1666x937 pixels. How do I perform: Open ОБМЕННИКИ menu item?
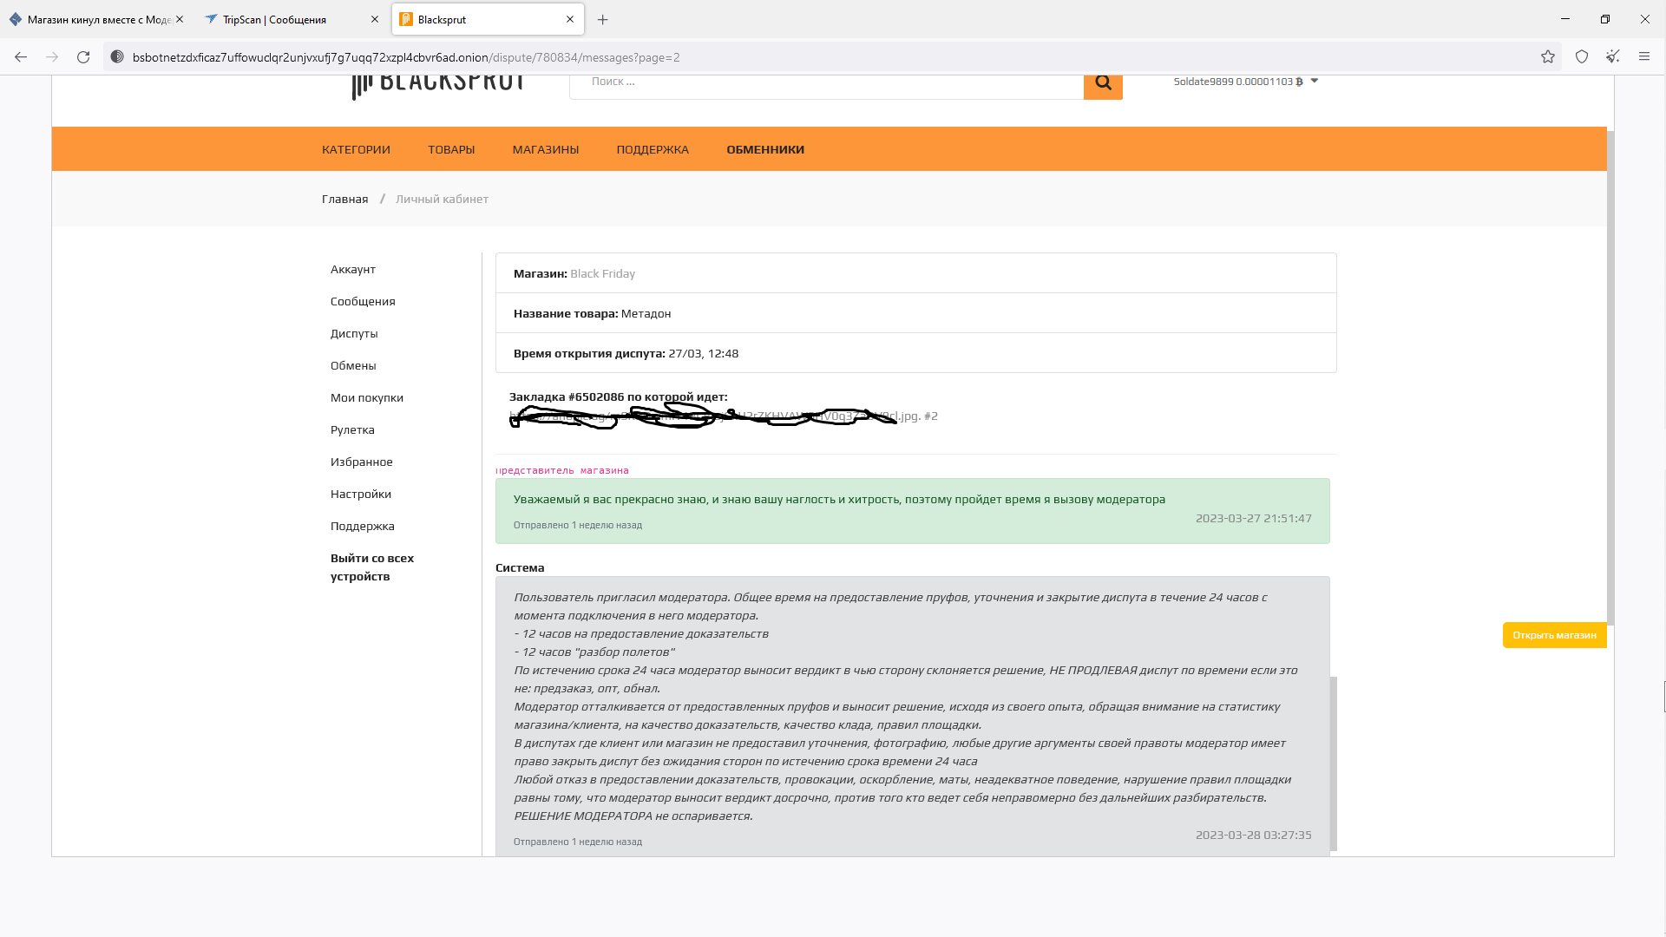point(765,149)
